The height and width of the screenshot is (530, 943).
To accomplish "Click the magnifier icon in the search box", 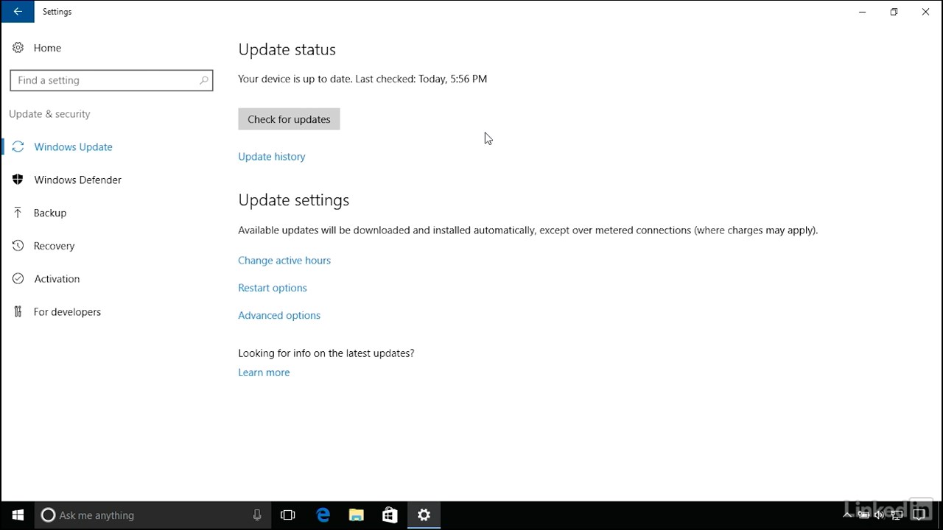I will (x=204, y=80).
